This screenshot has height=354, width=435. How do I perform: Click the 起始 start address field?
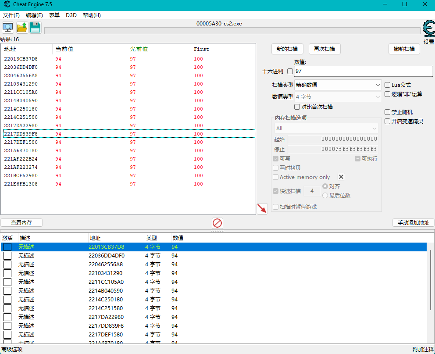pos(333,139)
